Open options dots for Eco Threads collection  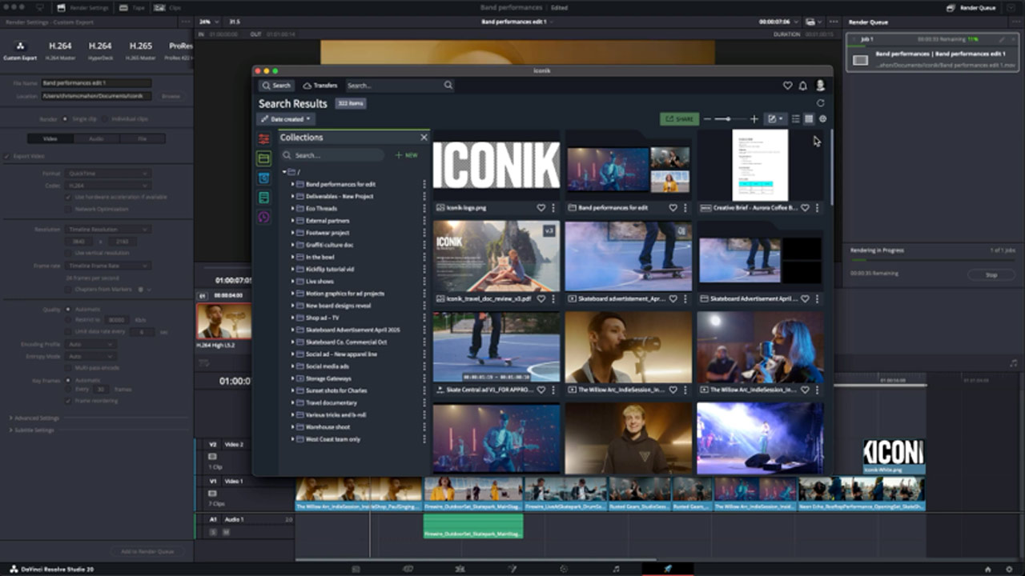tap(424, 209)
